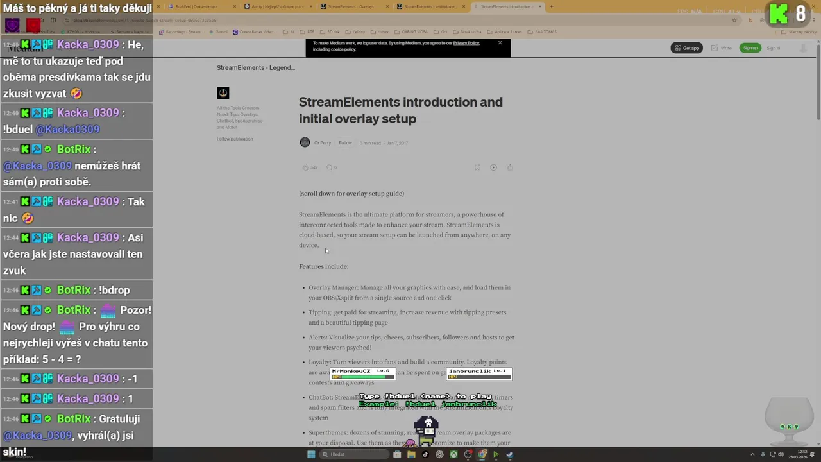Open the profile avatar in Medium header

803,48
